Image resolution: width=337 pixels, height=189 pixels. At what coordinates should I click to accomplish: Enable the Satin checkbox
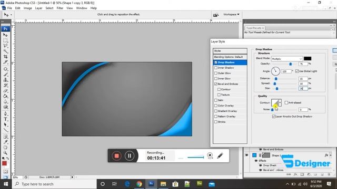[x=216, y=100]
